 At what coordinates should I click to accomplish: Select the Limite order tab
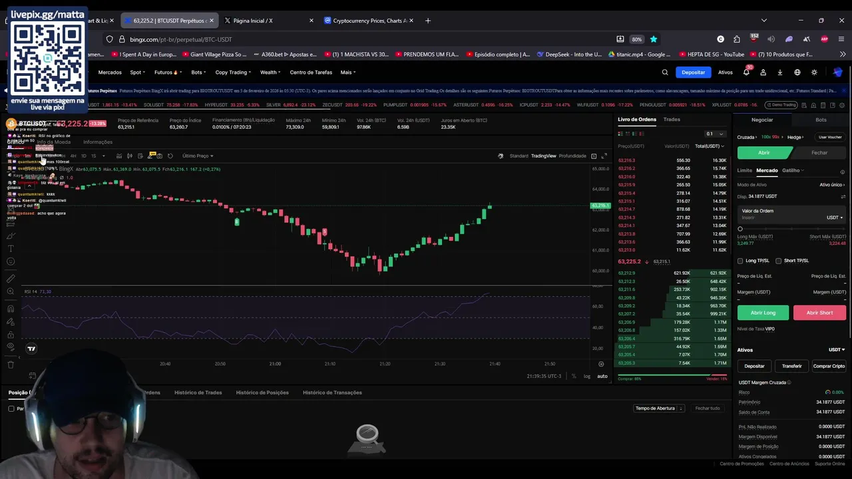pos(744,170)
